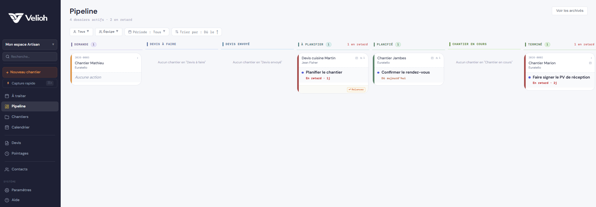Click the Chantier Marion title

(542, 63)
